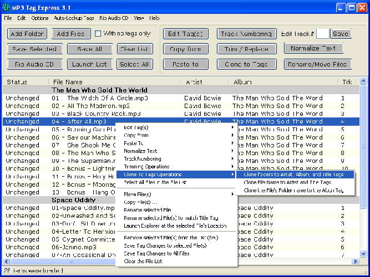Viewport: 370px width, 277px height.
Task: Click the Rename/Move Files button
Action: 318,64
